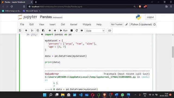Move selected cell down arrow
The image size is (174, 98).
pyautogui.click(x=55, y=30)
